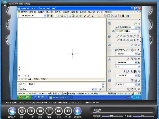Open the 绘图 Draw menu

tap(75, 12)
